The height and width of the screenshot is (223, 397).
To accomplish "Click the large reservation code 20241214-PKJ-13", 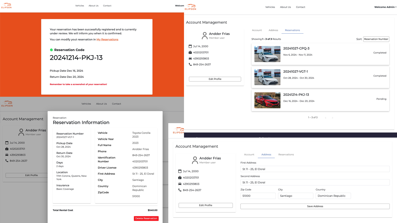I will click(x=76, y=58).
